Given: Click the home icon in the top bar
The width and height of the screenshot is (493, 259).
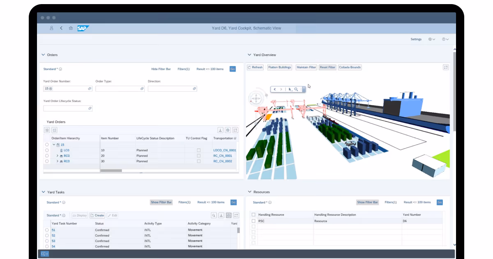Looking at the screenshot, I should click(70, 28).
